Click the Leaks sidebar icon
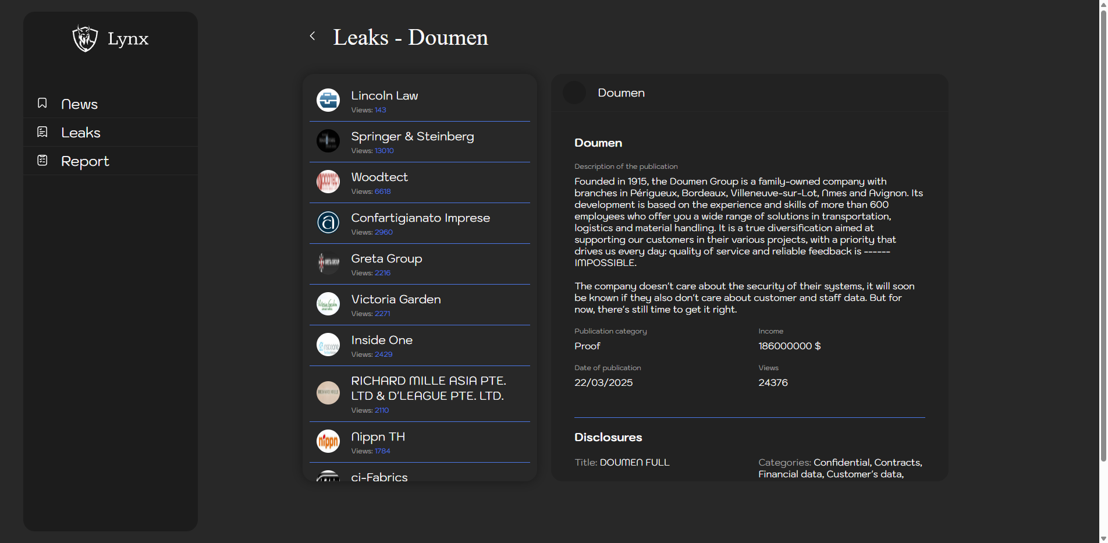1108x543 pixels. pyautogui.click(x=42, y=132)
